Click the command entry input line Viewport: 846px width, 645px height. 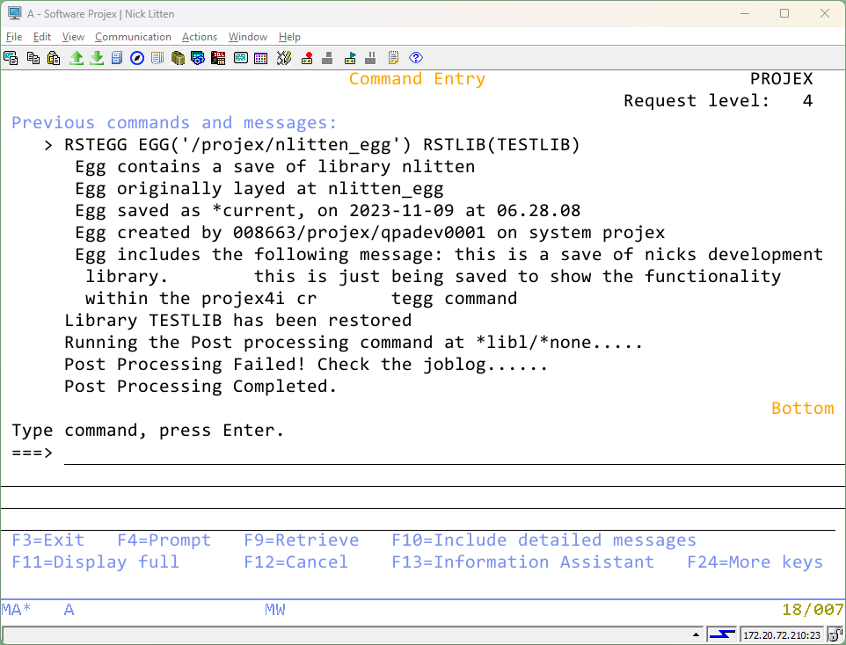coord(455,453)
